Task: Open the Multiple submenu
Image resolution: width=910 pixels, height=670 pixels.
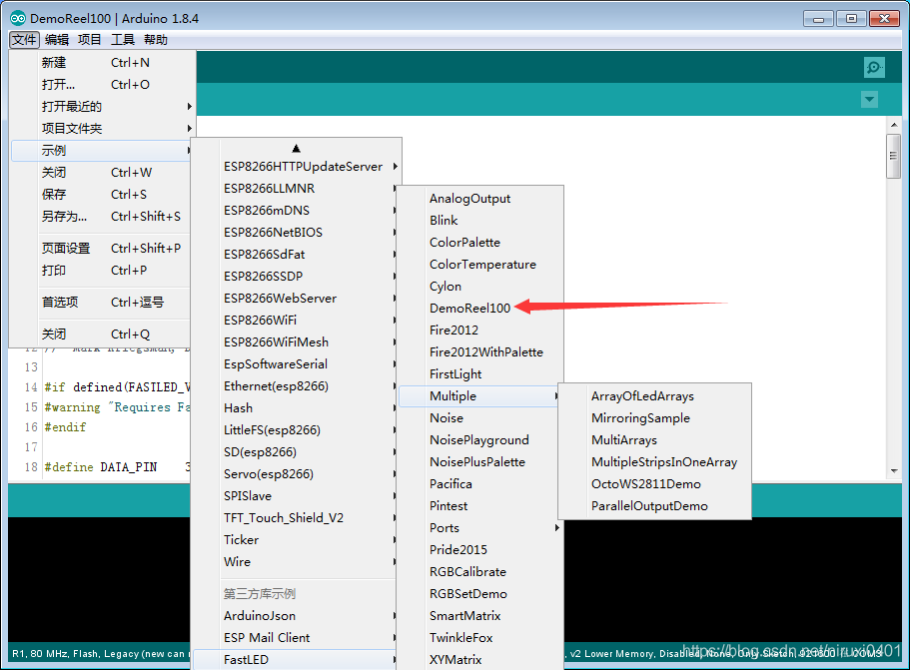Action: tap(480, 396)
